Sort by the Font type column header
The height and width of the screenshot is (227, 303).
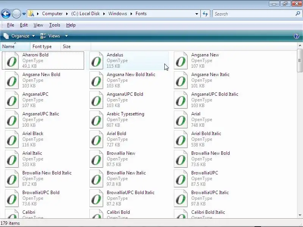(x=45, y=47)
